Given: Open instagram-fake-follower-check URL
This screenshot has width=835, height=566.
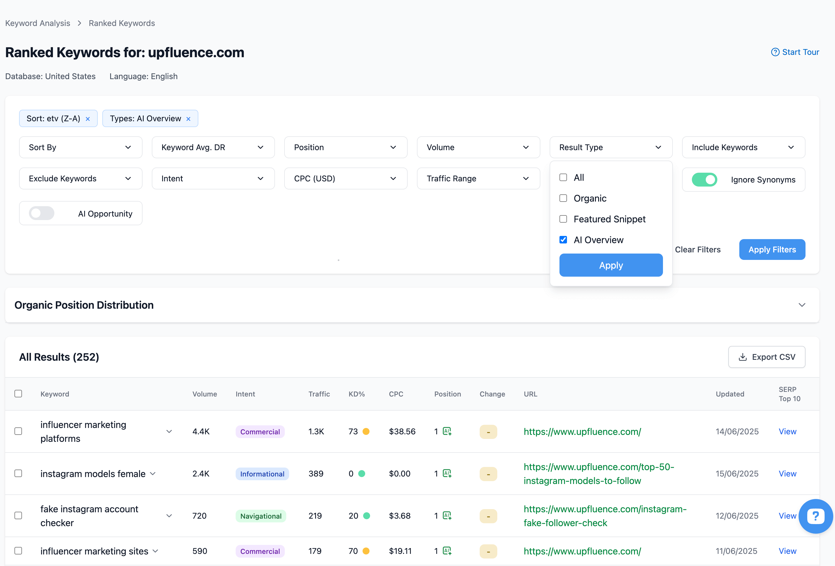Looking at the screenshot, I should click(605, 516).
